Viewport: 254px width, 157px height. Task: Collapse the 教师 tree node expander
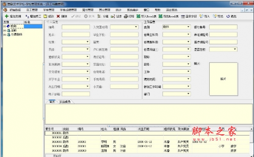tap(5, 26)
